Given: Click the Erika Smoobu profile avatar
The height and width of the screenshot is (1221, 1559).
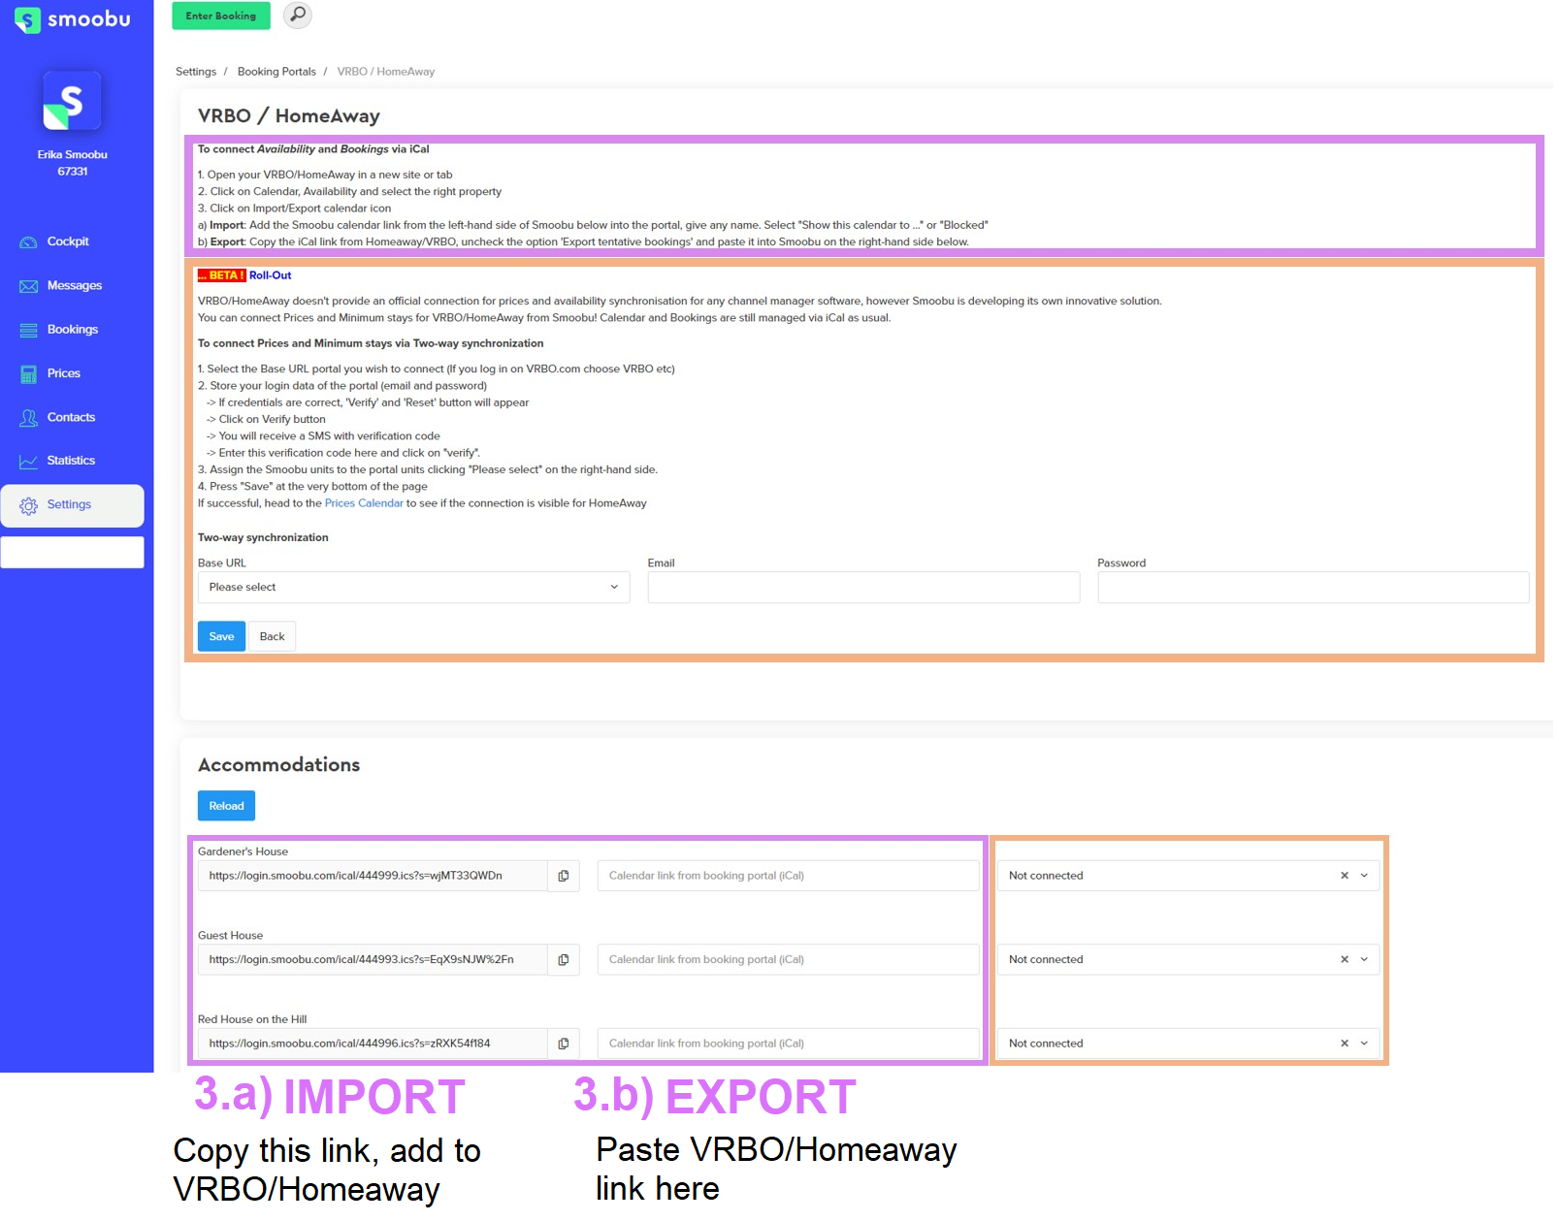Looking at the screenshot, I should coord(72,101).
